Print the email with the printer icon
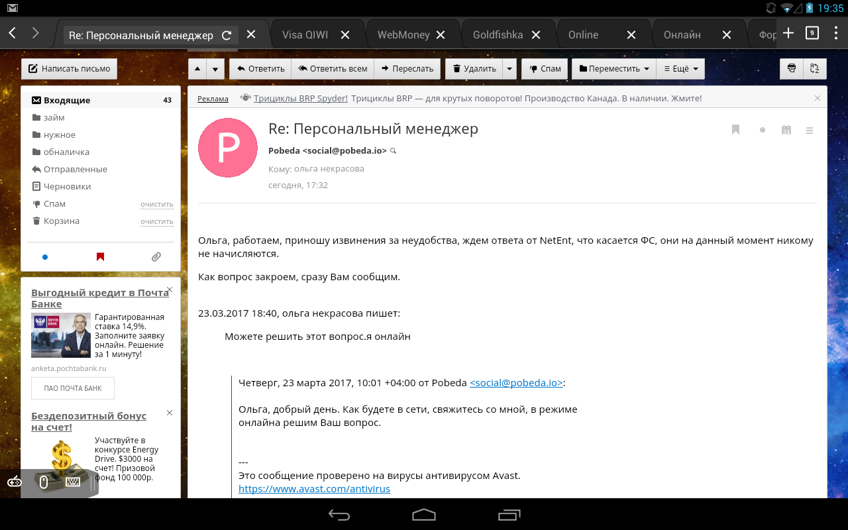848x530 pixels. click(x=792, y=69)
